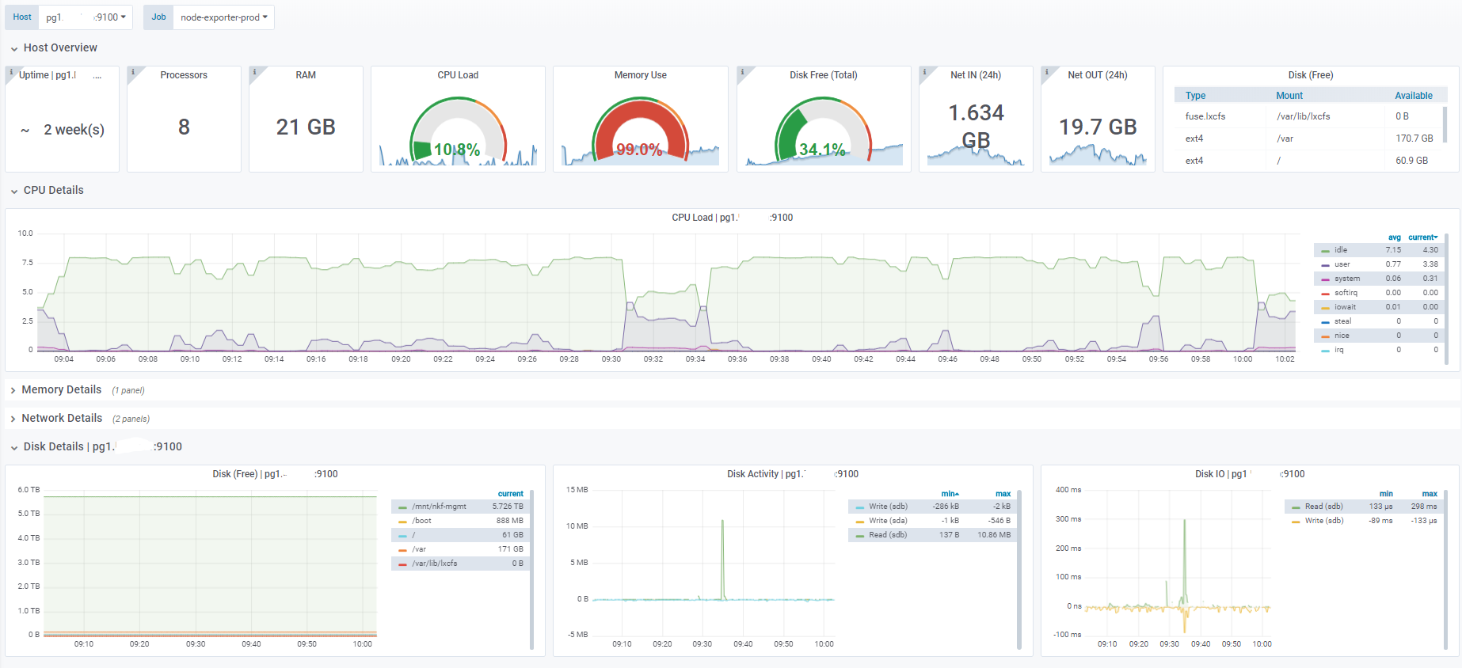
Task: Click the info icon on Net OUT (24h) panel
Action: (1046, 71)
